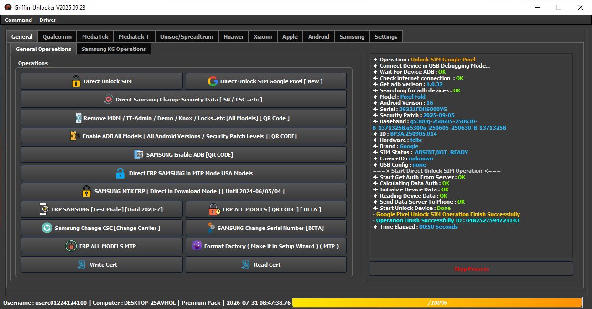
Task: Select the Unisoc/Spreadtrum tab
Action: pos(187,37)
